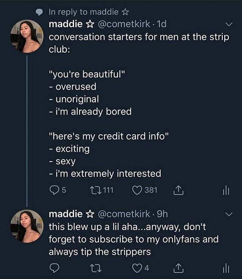Reply to the strip club conversation starters tweet
The image size is (242, 279).
pyautogui.click(x=54, y=190)
